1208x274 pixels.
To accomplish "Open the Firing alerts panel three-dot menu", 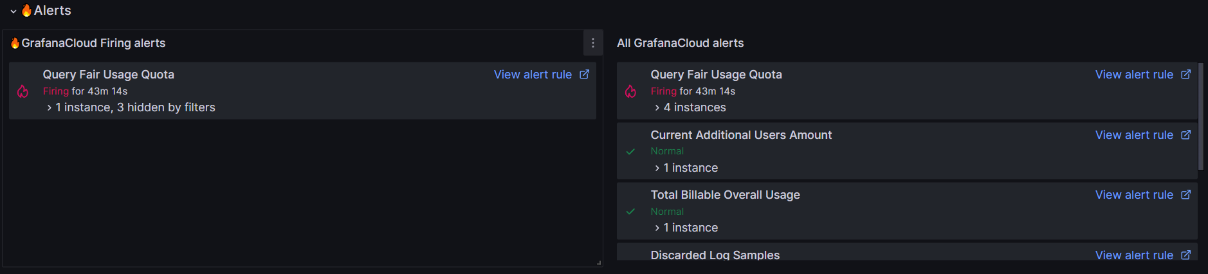I will (x=593, y=43).
